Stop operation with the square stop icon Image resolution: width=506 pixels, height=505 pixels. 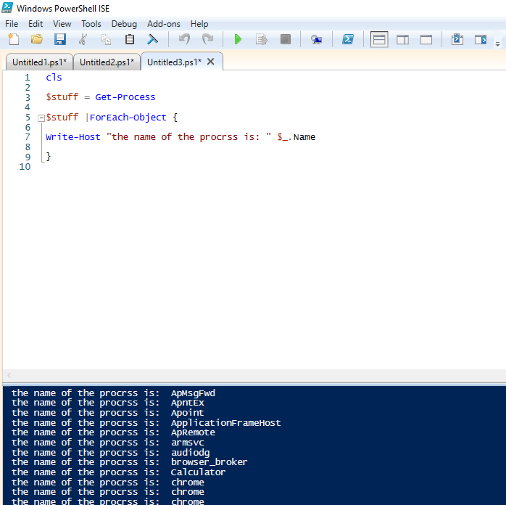286,39
